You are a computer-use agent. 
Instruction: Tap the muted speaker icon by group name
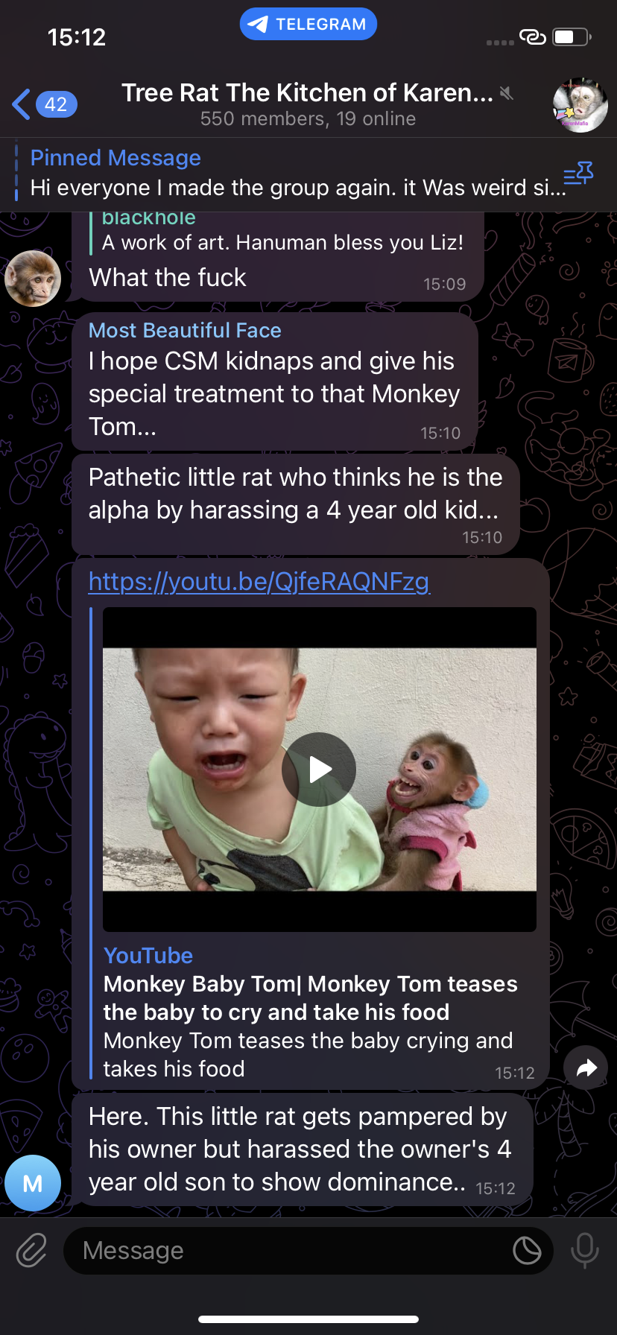(507, 93)
